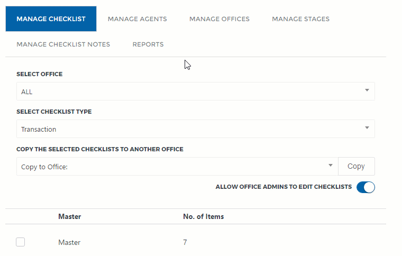Toggle Allow Office Admins to Edit Checklists
This screenshot has height=256, width=402.
point(366,187)
